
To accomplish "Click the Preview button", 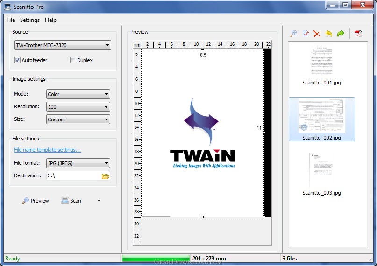I will [36, 201].
